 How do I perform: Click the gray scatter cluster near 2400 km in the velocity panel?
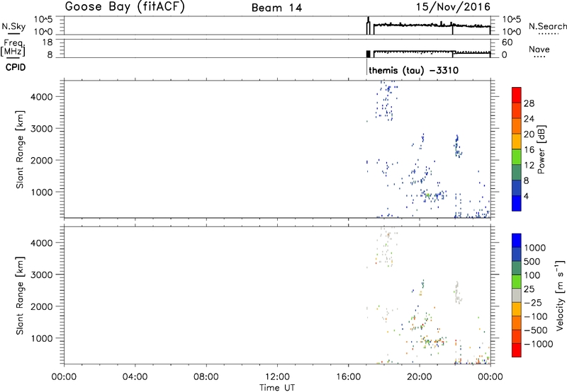(457, 292)
